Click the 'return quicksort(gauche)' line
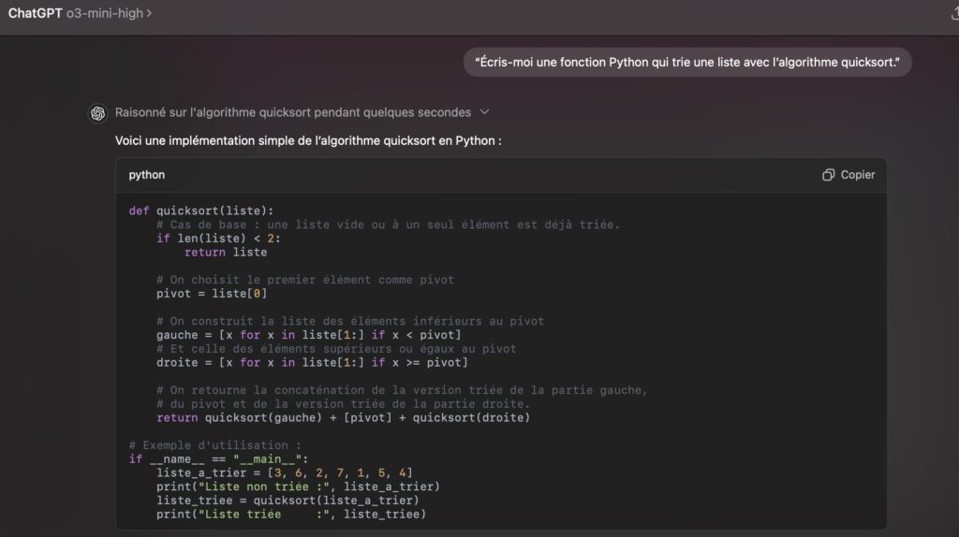This screenshot has width=959, height=537. (x=343, y=418)
